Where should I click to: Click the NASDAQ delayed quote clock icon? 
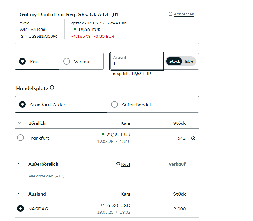(103, 205)
